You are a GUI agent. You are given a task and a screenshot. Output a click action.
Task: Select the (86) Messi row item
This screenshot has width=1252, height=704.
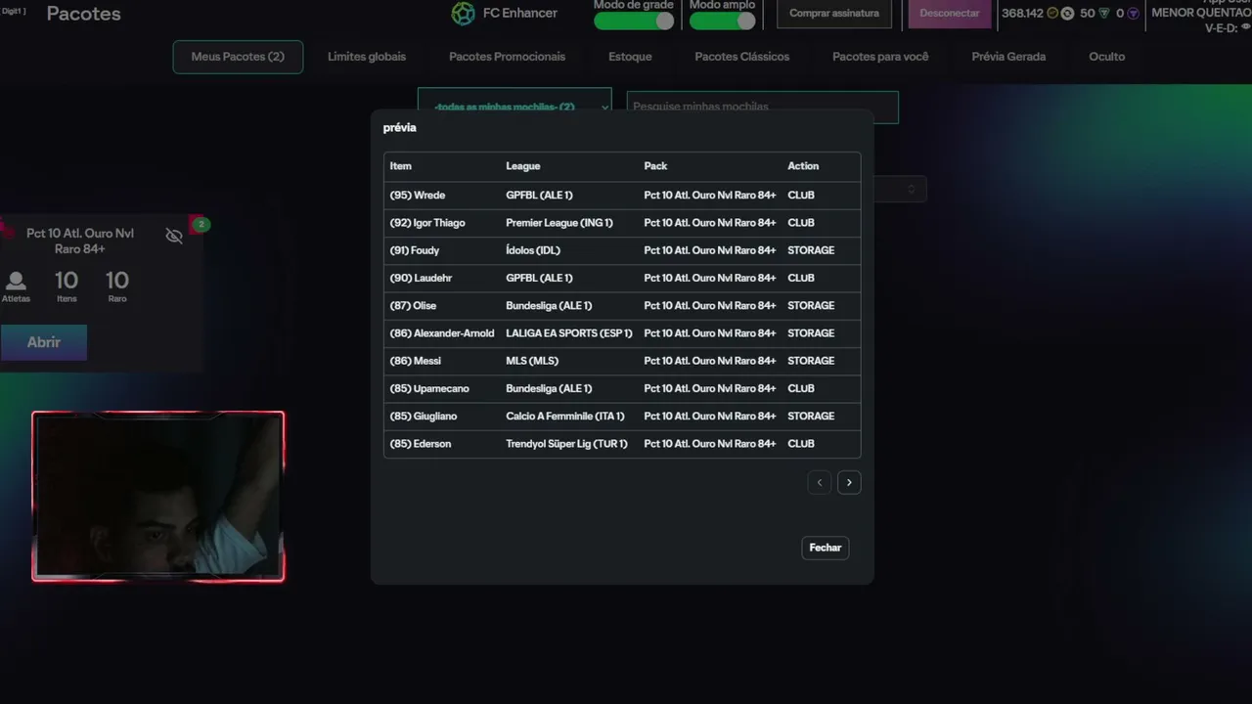pyautogui.click(x=416, y=361)
